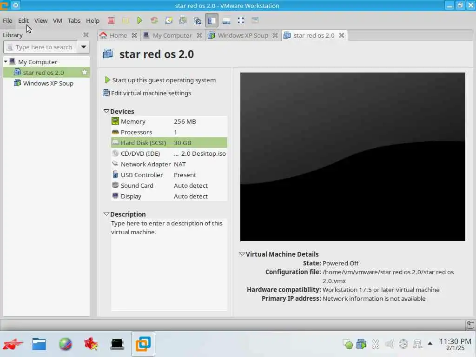476x357 pixels.
Task: Enter full screen mode via toolbar icon
Action: coord(241,20)
